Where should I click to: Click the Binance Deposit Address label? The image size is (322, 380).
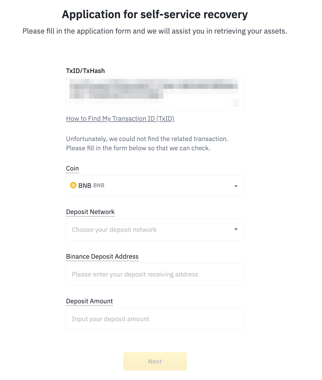click(102, 257)
